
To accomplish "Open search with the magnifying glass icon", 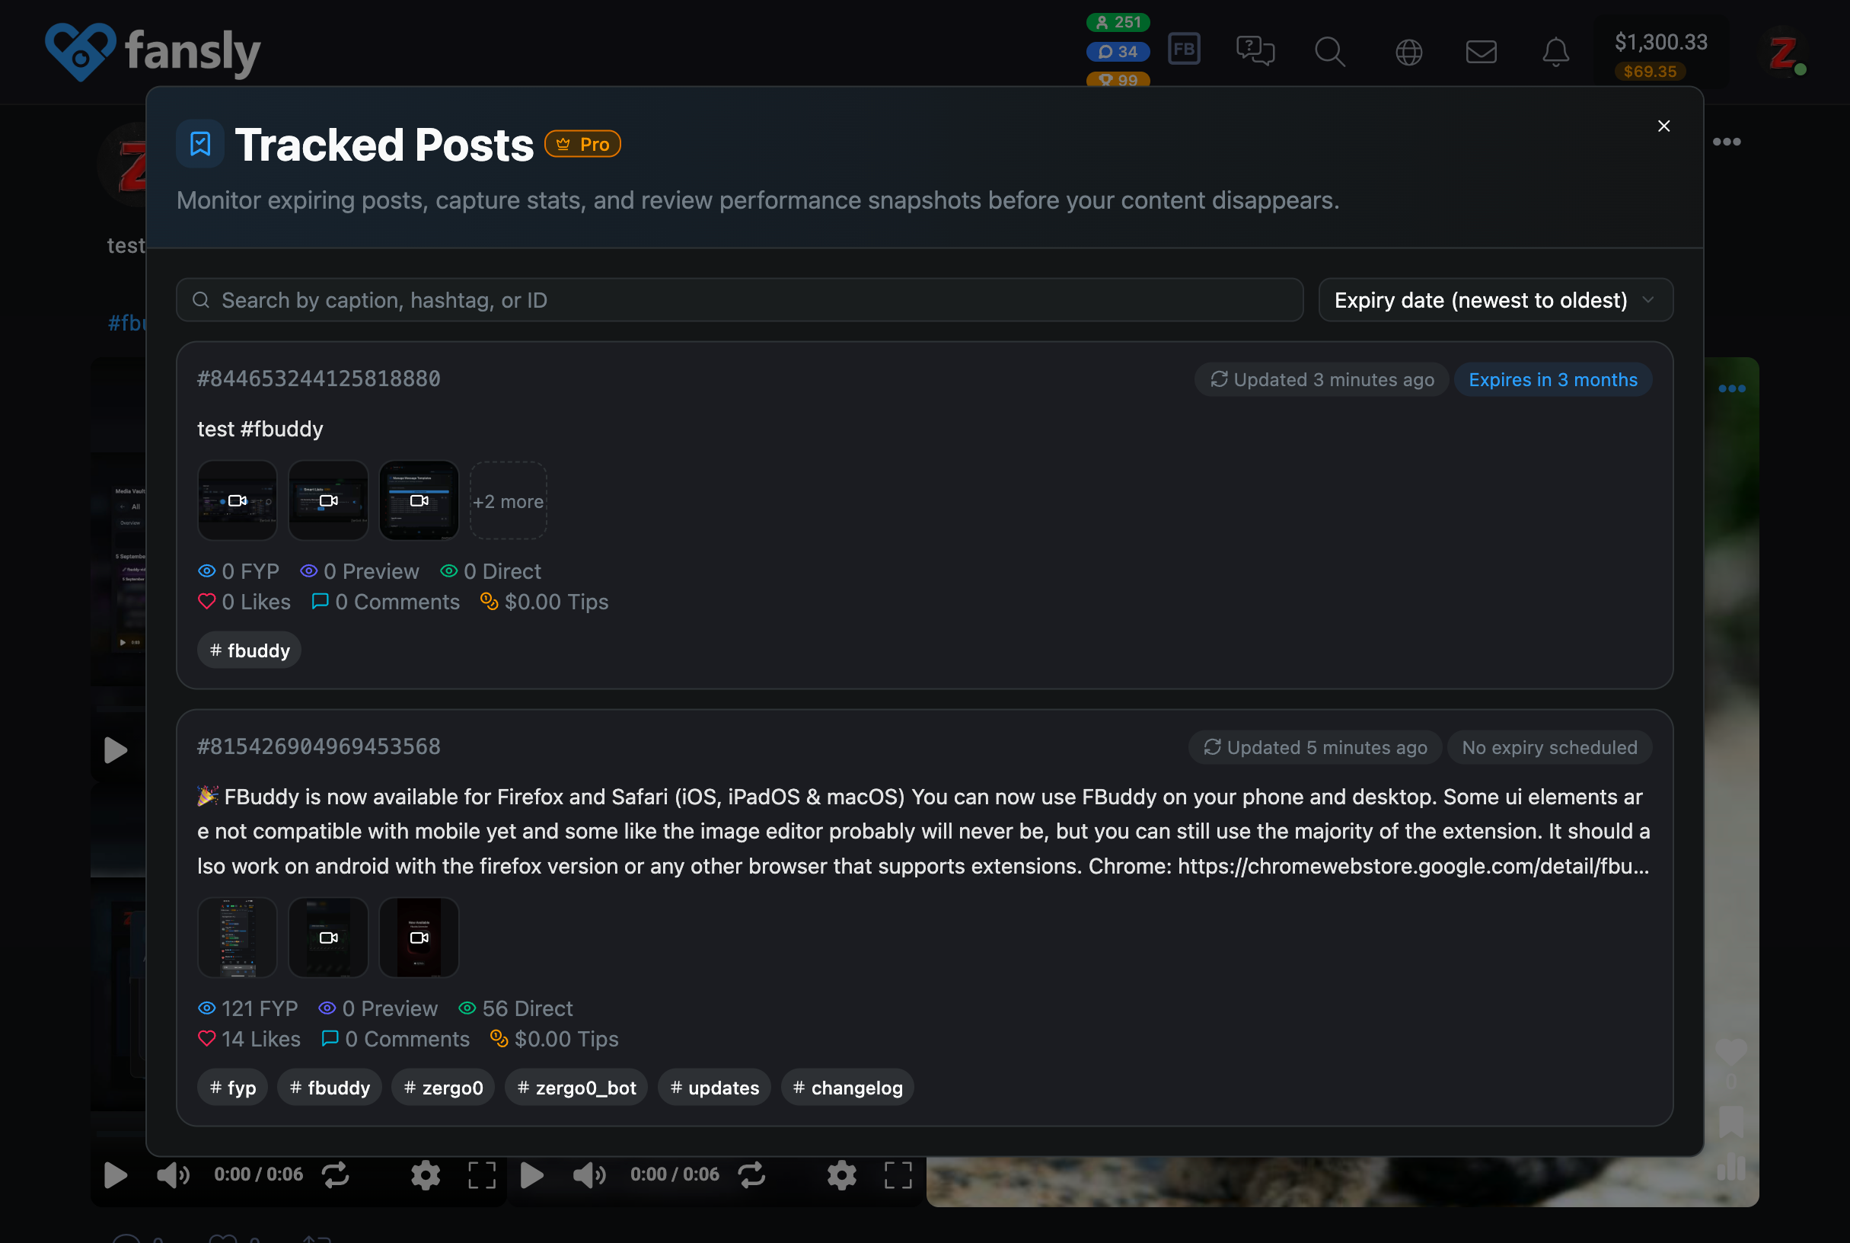I will click(x=1330, y=52).
